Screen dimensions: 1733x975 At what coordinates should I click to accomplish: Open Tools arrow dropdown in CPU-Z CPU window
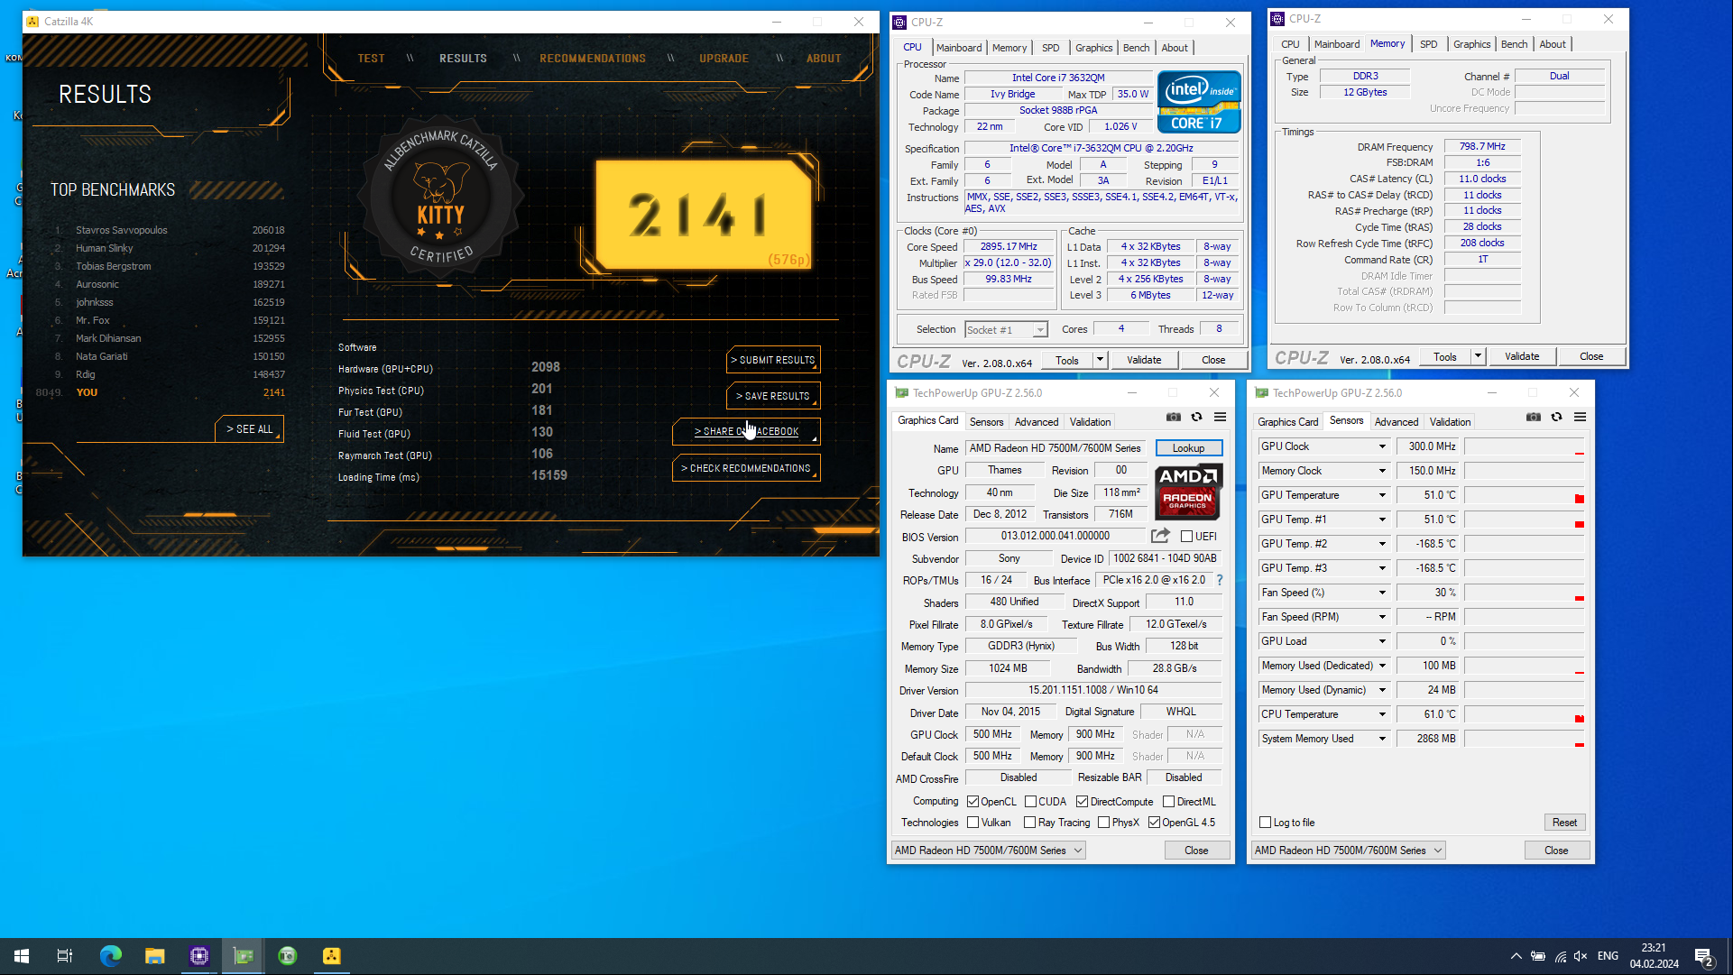click(x=1100, y=360)
